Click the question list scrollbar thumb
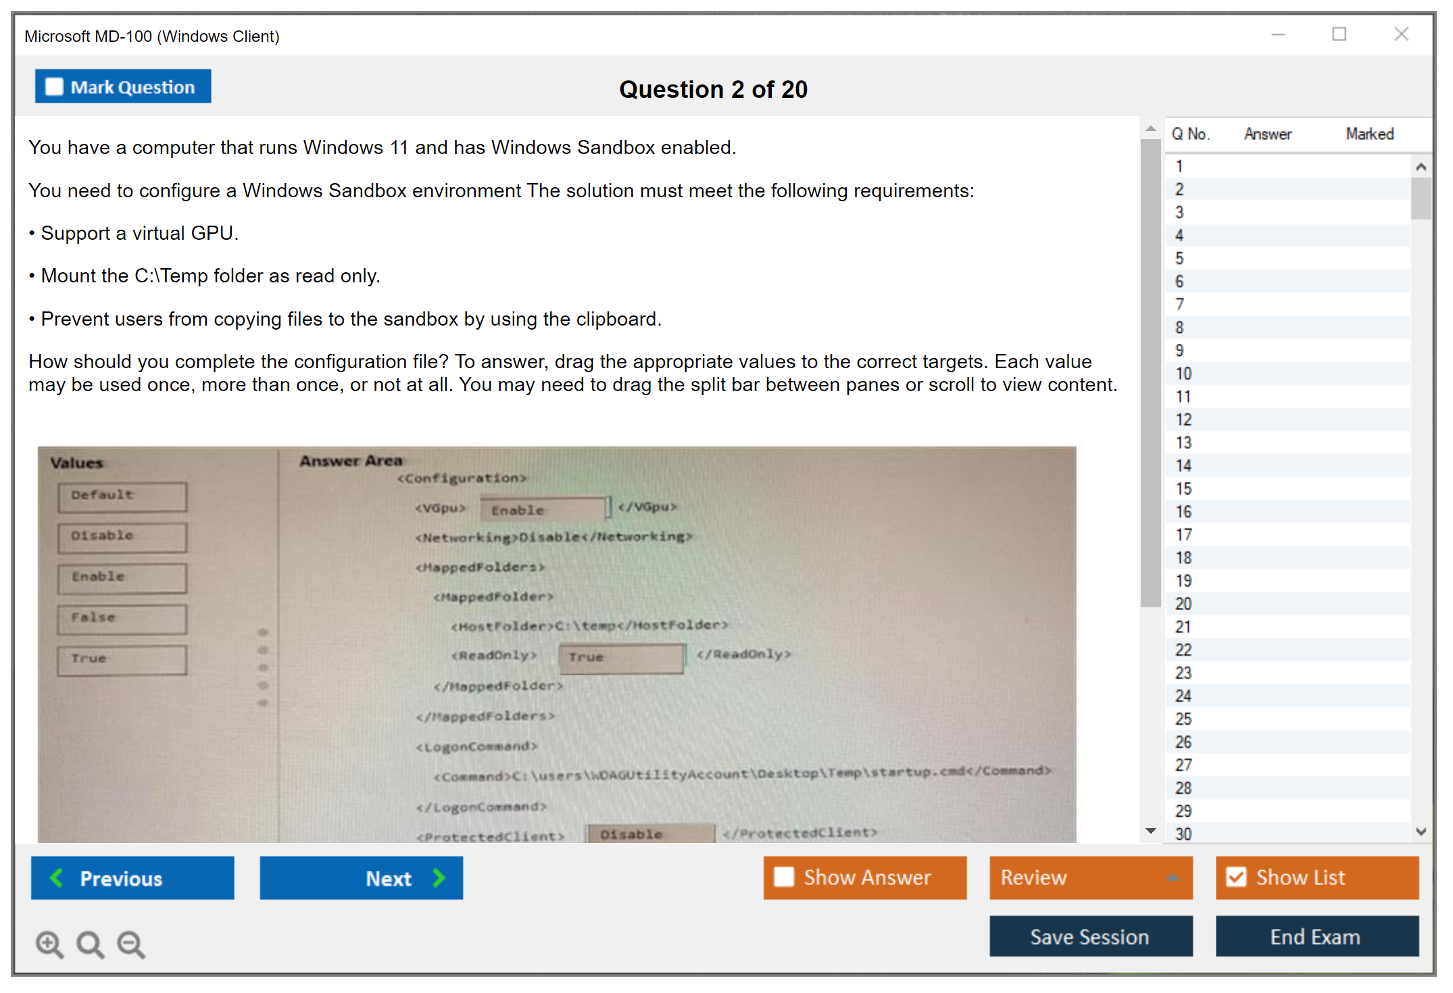Viewport: 1453px width, 993px height. tap(1421, 197)
